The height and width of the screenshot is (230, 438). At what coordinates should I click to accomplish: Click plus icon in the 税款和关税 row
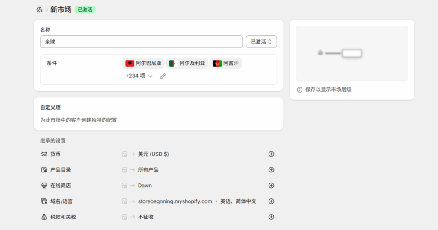click(x=271, y=217)
